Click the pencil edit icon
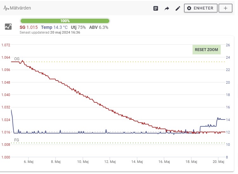The width and height of the screenshot is (238, 174). click(178, 8)
